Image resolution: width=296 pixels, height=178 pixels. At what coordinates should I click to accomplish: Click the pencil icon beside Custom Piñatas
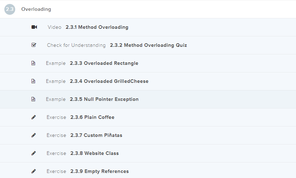[34, 135]
